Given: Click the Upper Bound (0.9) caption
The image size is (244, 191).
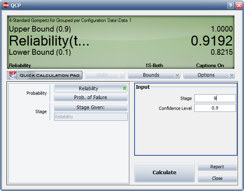Looking at the screenshot, I should 40,29.
